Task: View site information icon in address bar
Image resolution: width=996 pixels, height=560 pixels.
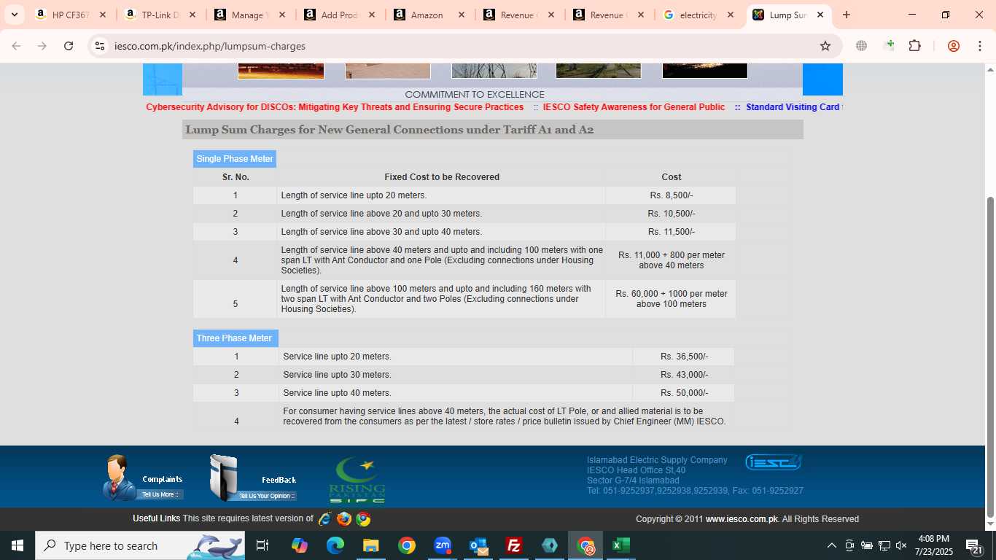Action: coord(100,46)
